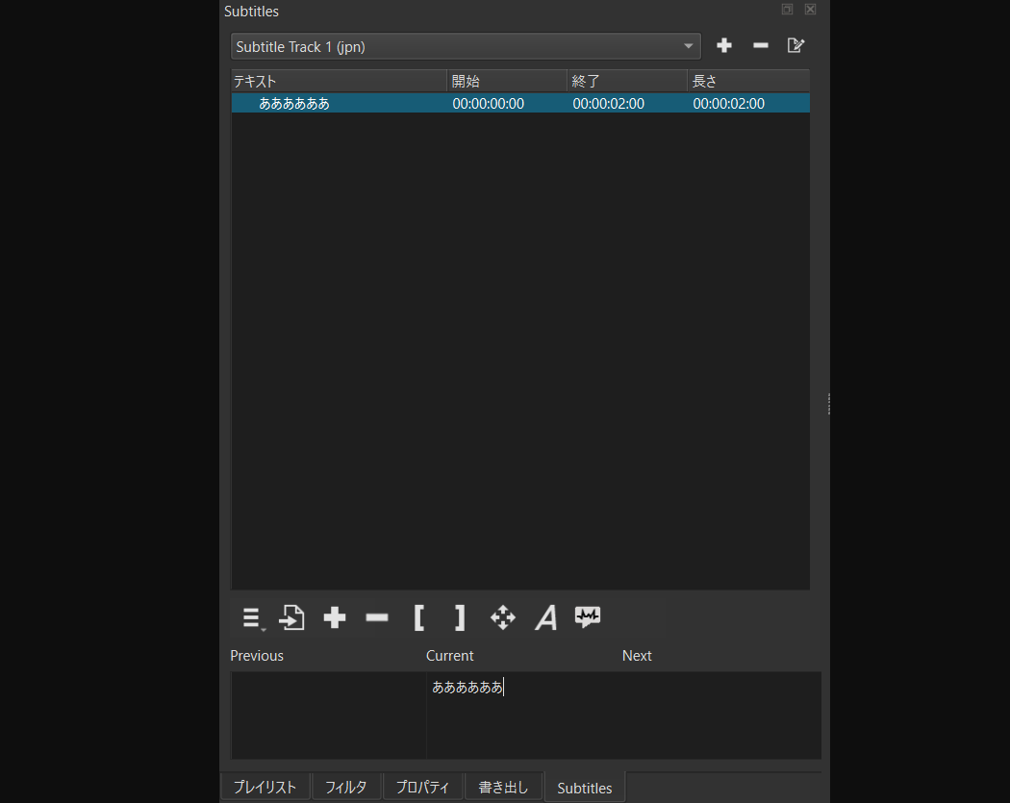This screenshot has width=1010, height=803.
Task: Add a subtitle item with plus button
Action: click(335, 618)
